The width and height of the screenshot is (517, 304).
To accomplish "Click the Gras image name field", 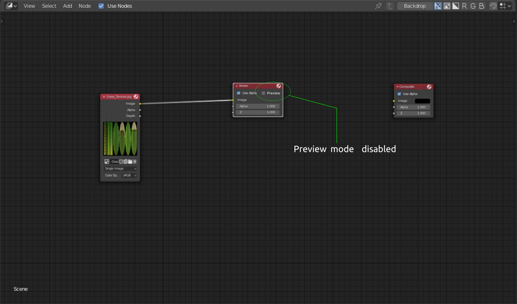I will click(x=115, y=162).
